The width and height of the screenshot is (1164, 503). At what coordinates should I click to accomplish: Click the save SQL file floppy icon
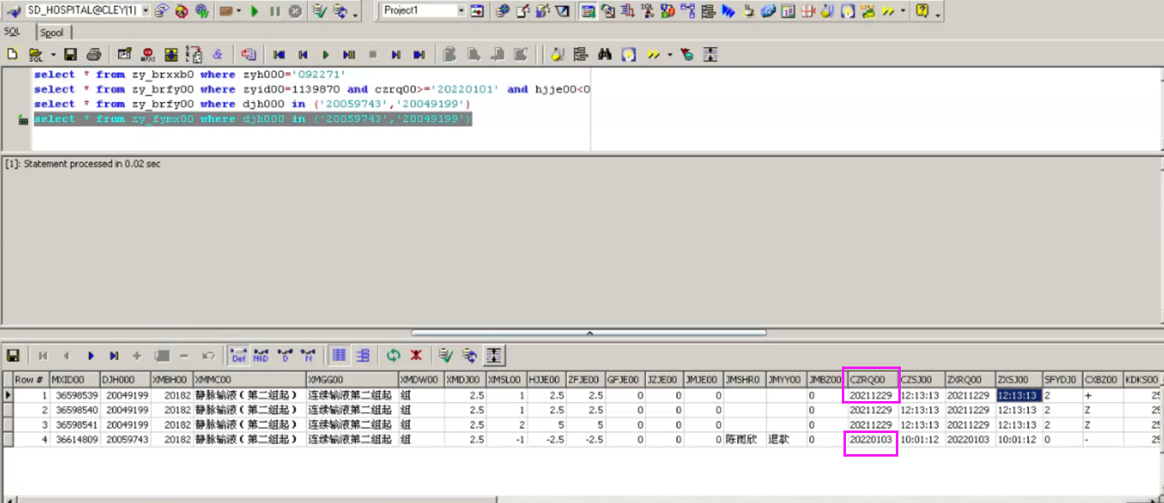(x=71, y=55)
